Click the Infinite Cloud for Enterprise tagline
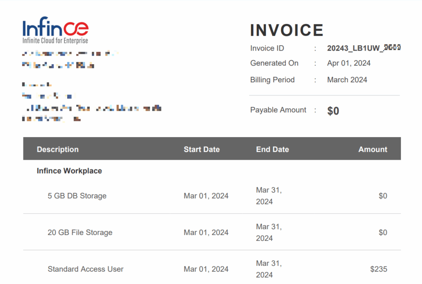Viewport: 422px width, 284px height. click(55, 41)
